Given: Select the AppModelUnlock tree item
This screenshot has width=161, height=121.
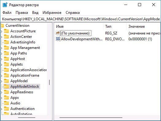Looking at the screenshot, I should tap(22, 87).
